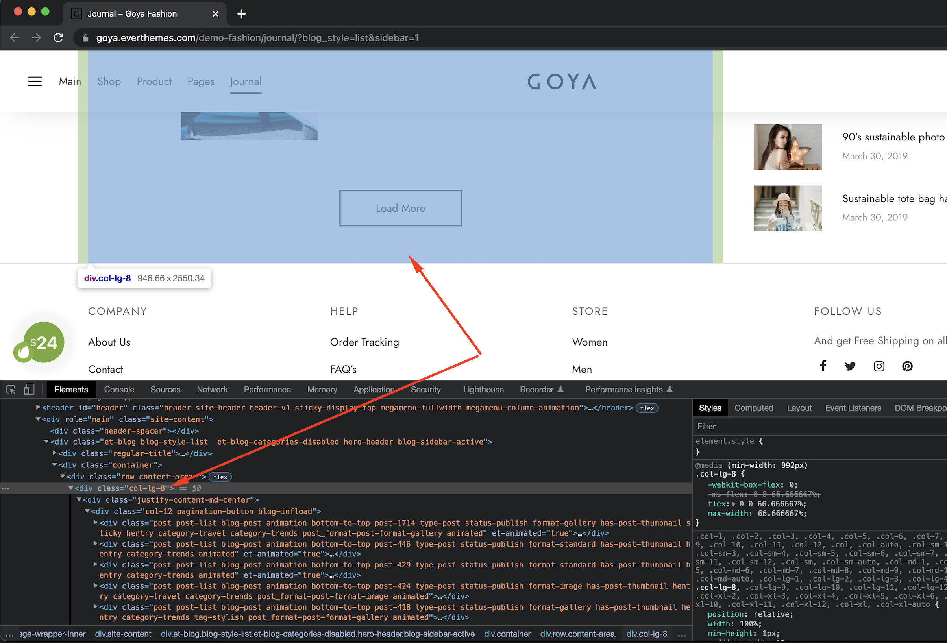This screenshot has height=643, width=947.
Task: Click the Recorder tab flask icon
Action: (561, 390)
